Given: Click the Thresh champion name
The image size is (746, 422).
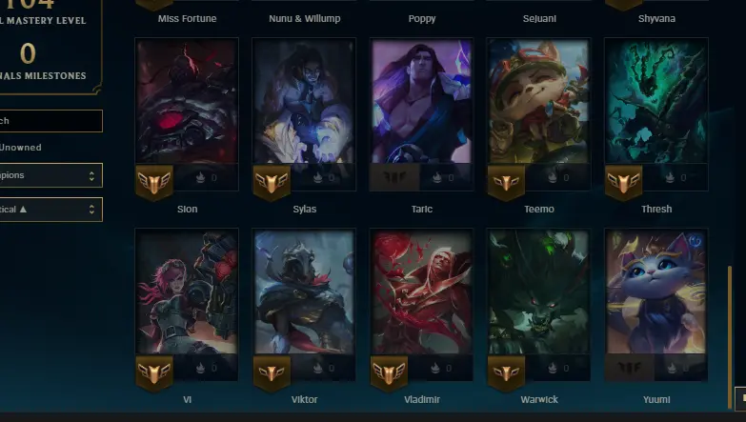Looking at the screenshot, I should point(656,209).
